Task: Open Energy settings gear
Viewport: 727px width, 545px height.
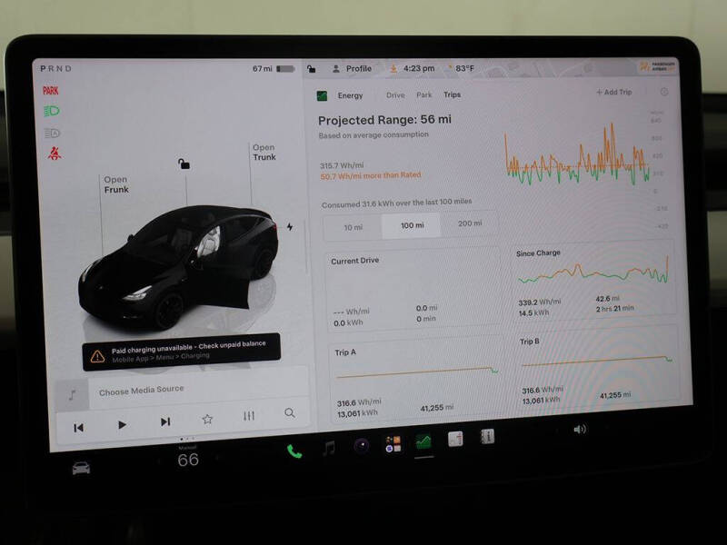Action: pyautogui.click(x=664, y=92)
